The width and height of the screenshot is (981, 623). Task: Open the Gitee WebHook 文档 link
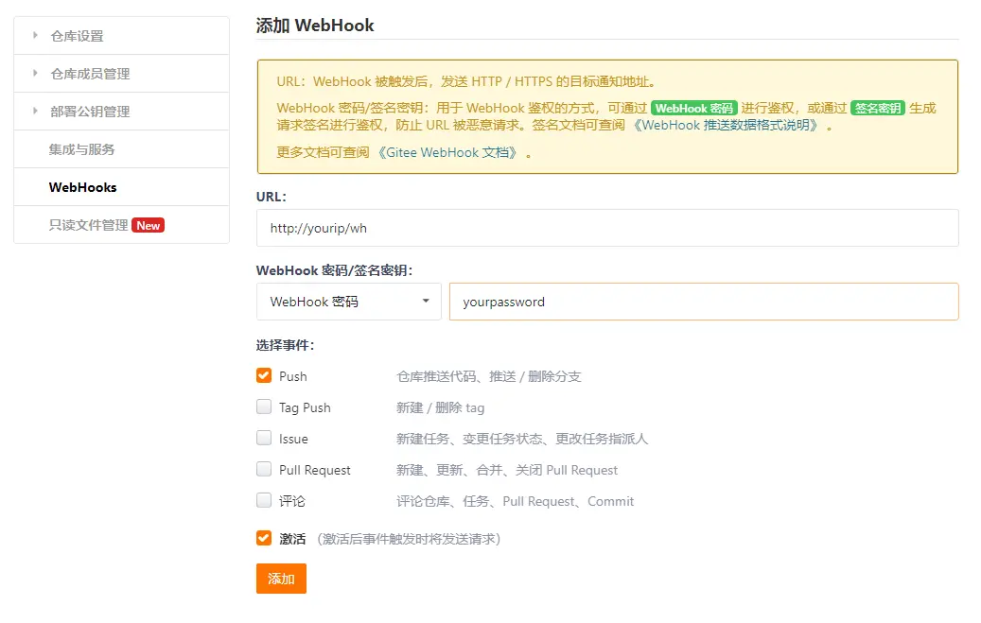coord(448,152)
